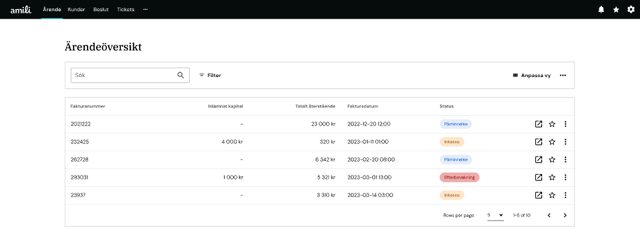Image resolution: width=640 pixels, height=251 pixels.
Task: Select invoice number 23937
Action: pos(78,195)
